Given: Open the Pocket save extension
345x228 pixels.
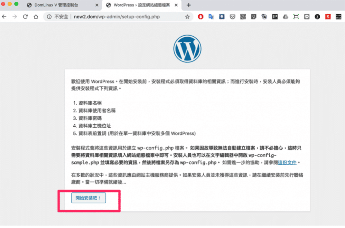Looking at the screenshot, I should tap(232, 17).
